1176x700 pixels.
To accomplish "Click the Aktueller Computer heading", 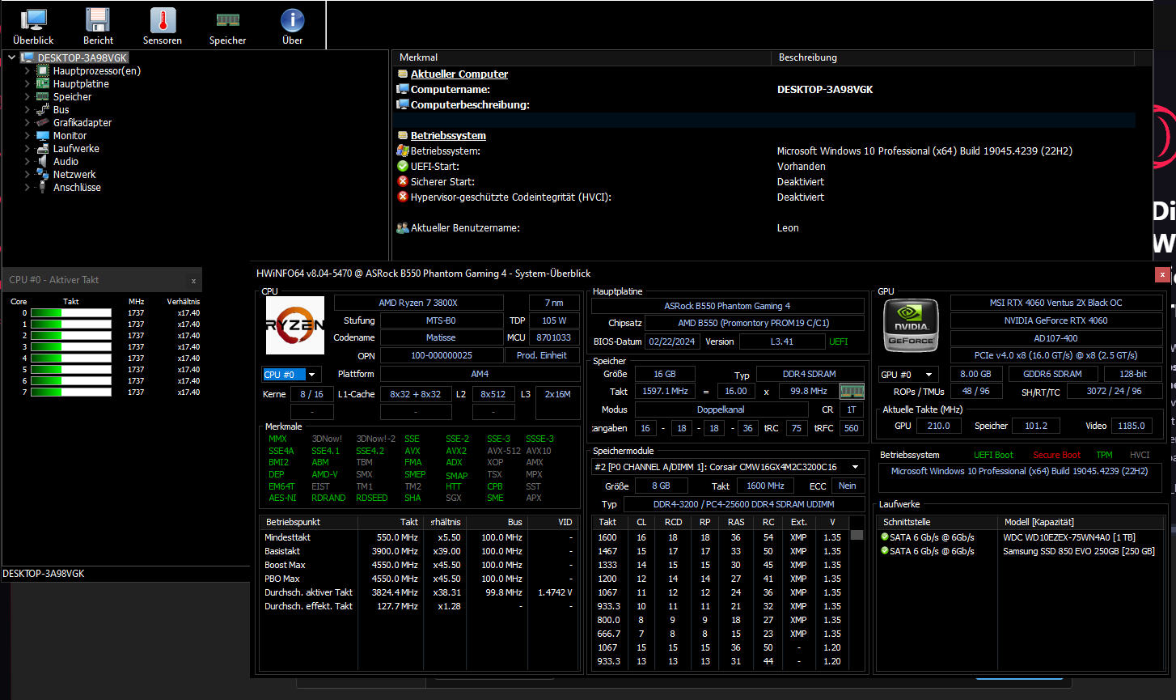I will tap(459, 74).
